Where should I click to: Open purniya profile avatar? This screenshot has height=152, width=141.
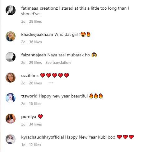pos(11,119)
